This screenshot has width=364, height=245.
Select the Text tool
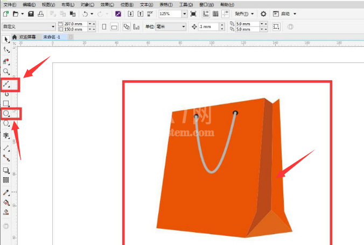6,135
